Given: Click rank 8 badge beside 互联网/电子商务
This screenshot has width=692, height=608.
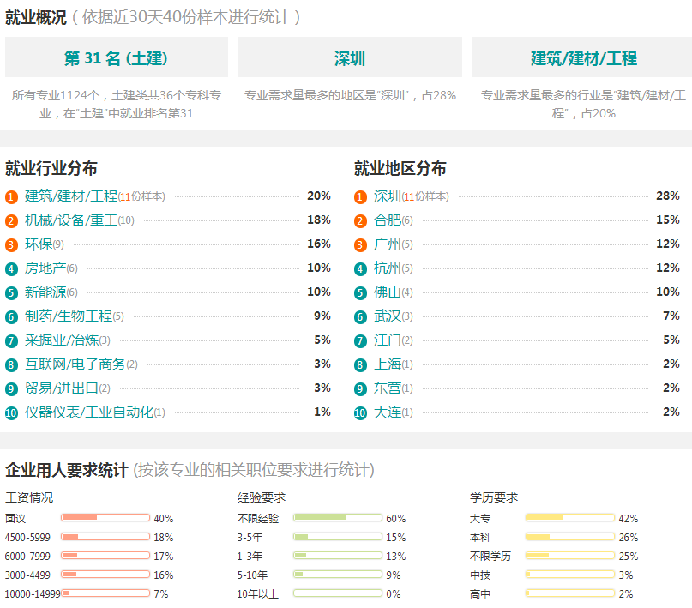Looking at the screenshot, I should [11, 365].
